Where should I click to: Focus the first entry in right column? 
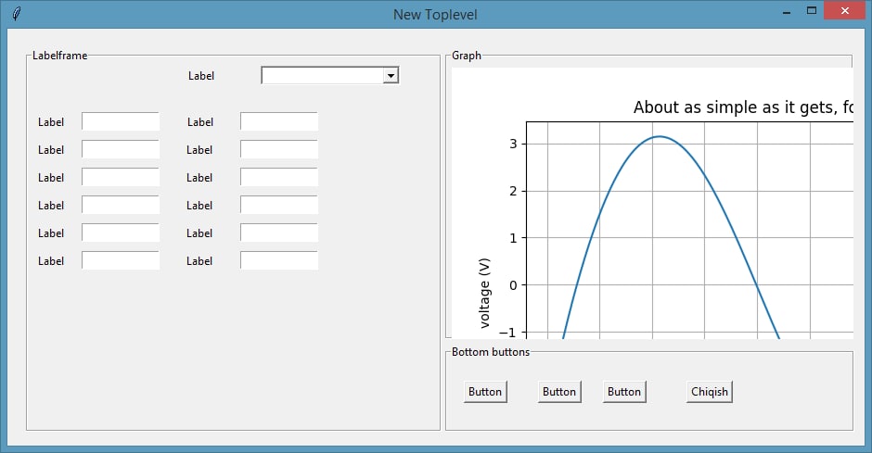tap(279, 121)
